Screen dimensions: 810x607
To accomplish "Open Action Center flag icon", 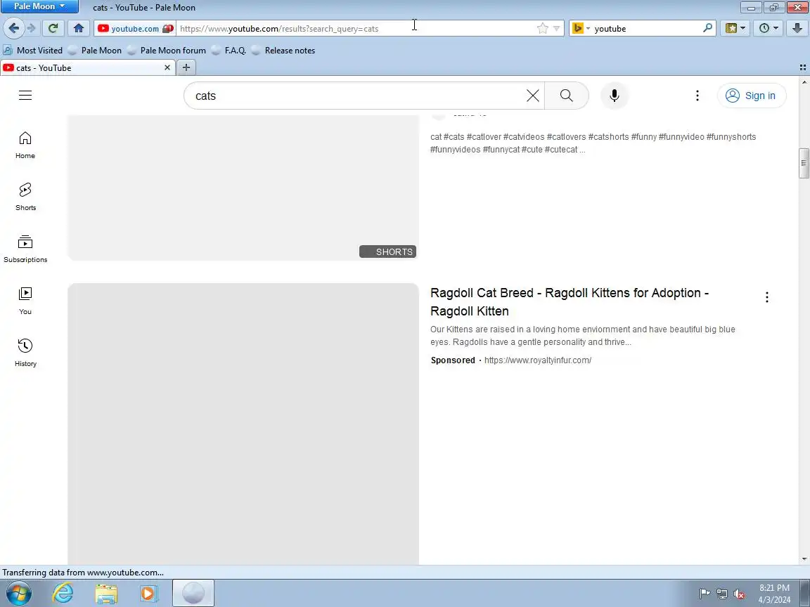I will click(704, 594).
